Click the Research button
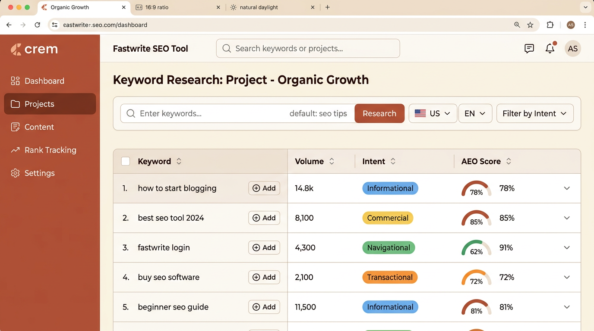Viewport: 594px width, 331px height. [x=379, y=113]
